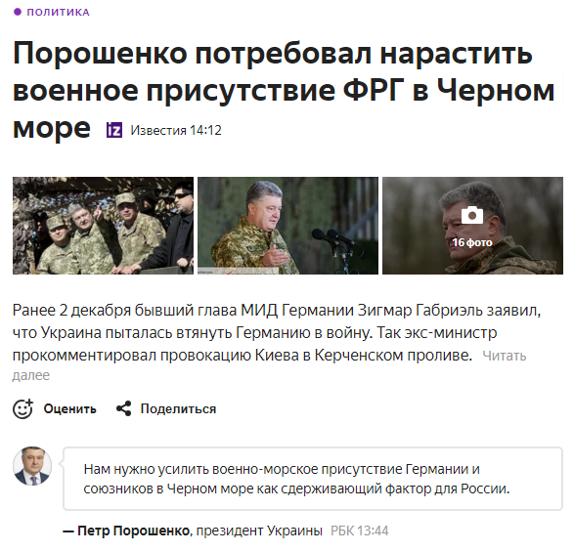Click the 14:12 publication time
This screenshot has width=574, height=552.
(x=205, y=130)
